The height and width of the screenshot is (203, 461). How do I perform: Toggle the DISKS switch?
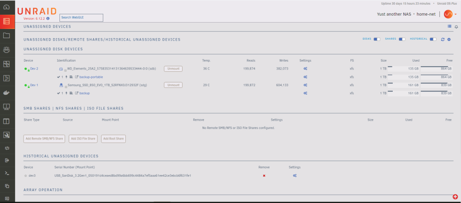click(377, 40)
